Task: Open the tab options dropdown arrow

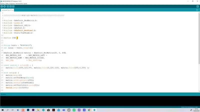Action: [197, 10]
